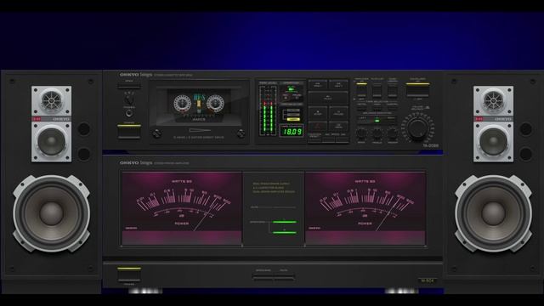Click the fast-forward button, top-right of transport keys

(338, 85)
